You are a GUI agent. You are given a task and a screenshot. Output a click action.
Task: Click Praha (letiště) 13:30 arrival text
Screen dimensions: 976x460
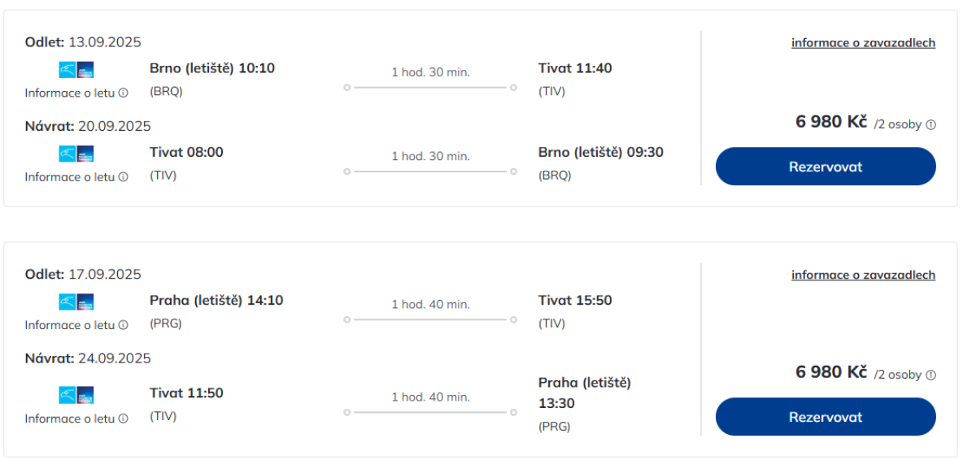pyautogui.click(x=584, y=393)
